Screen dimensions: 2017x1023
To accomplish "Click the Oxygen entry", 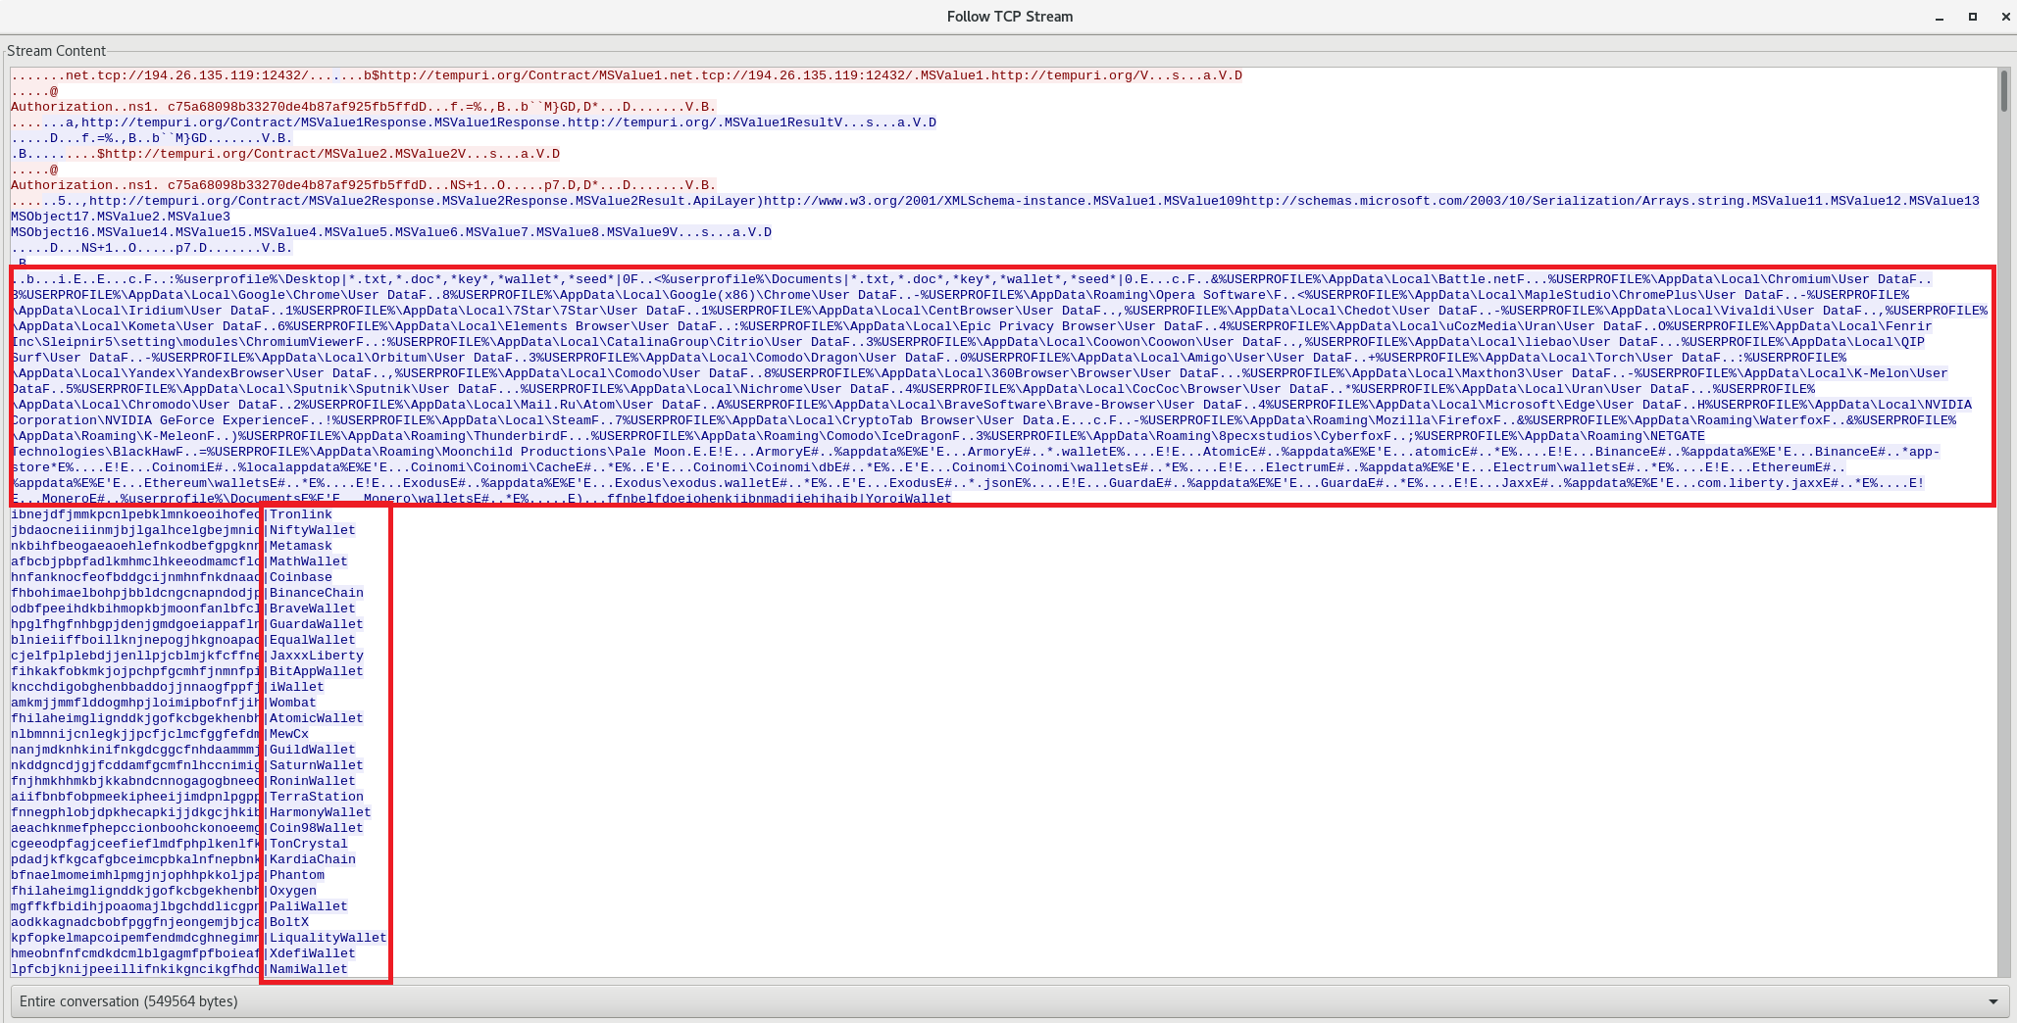I will [x=292, y=891].
